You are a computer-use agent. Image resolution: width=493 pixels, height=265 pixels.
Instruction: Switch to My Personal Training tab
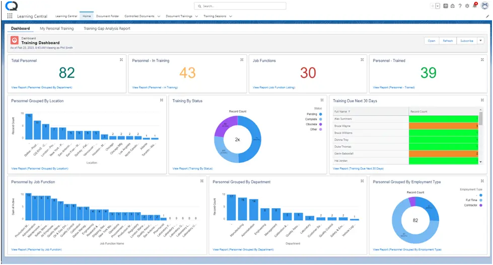pyautogui.click(x=56, y=29)
